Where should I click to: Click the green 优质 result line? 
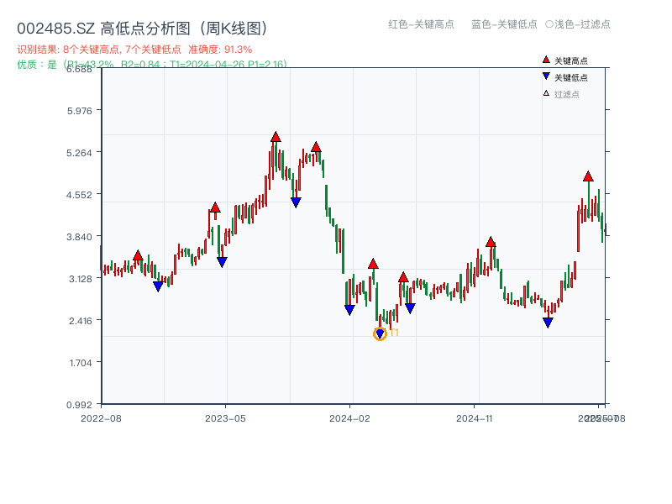[x=151, y=65]
